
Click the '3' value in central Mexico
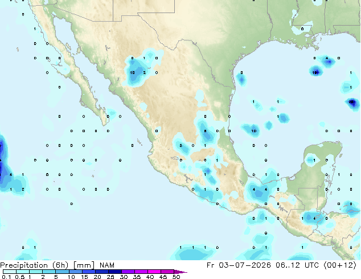pos(180,146)
